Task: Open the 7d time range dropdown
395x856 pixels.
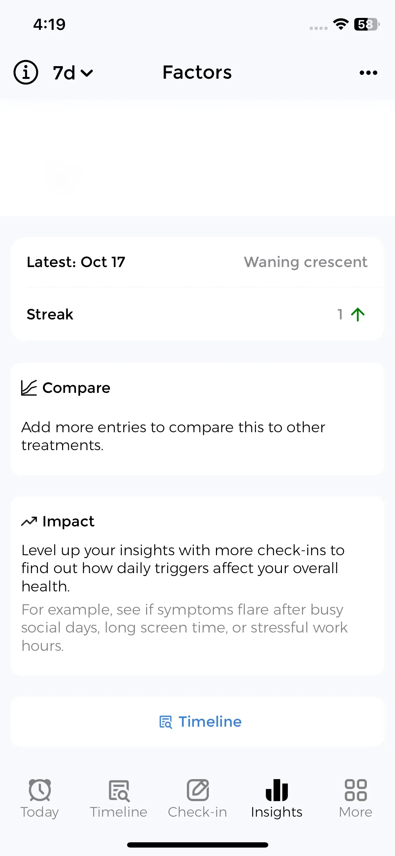Action: pyautogui.click(x=73, y=73)
